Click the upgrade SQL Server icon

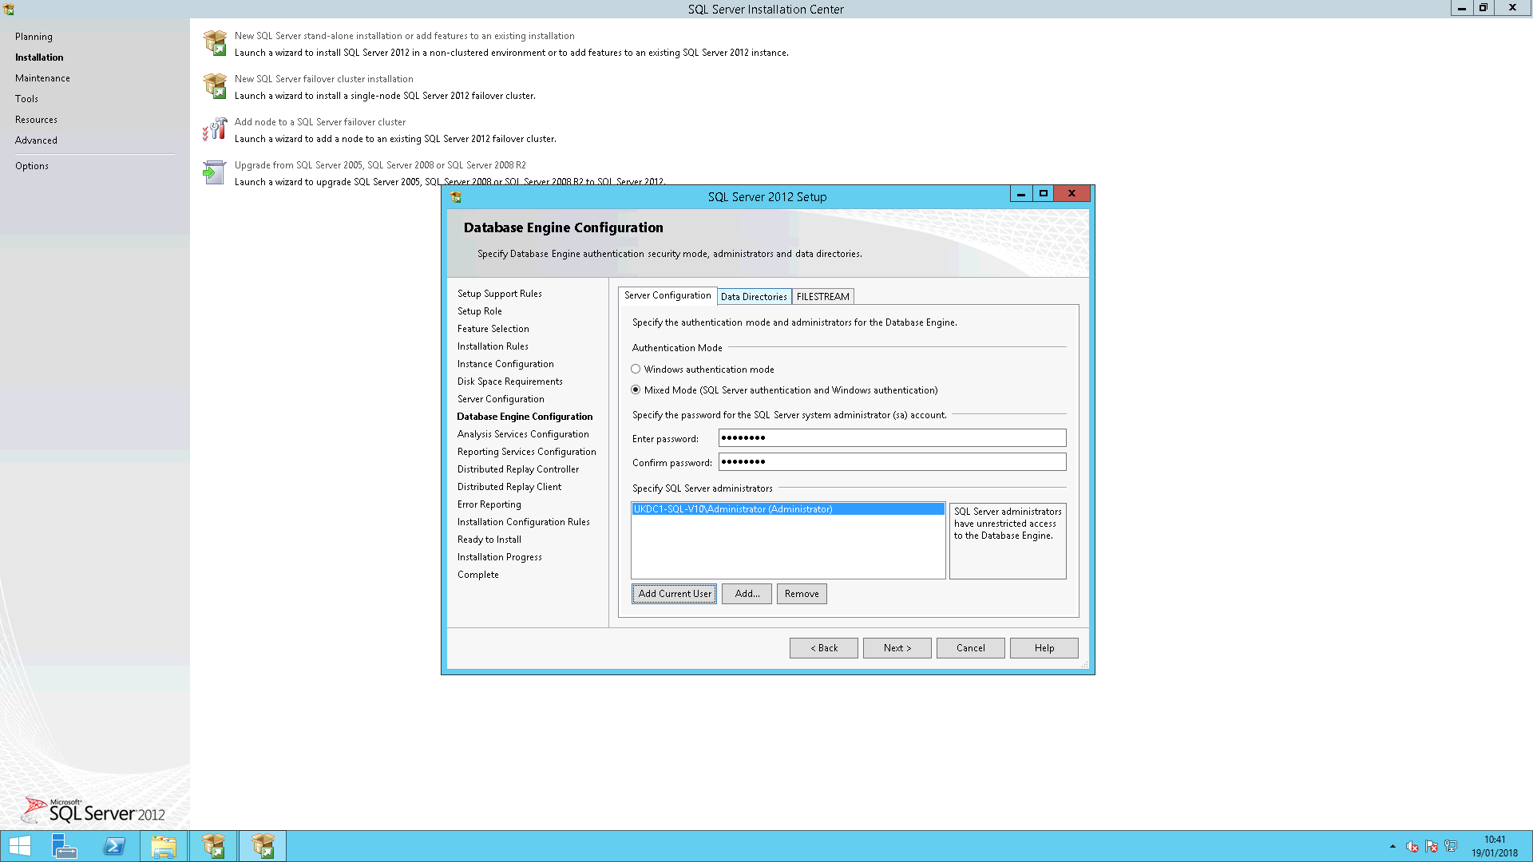215,172
